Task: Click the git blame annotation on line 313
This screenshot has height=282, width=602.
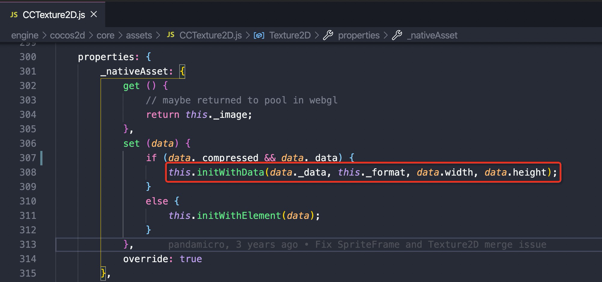Action: (x=357, y=245)
